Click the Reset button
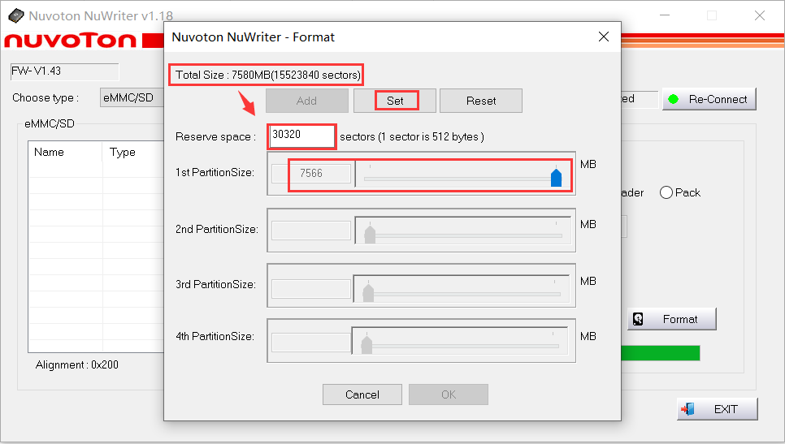785x444 pixels. tap(481, 101)
